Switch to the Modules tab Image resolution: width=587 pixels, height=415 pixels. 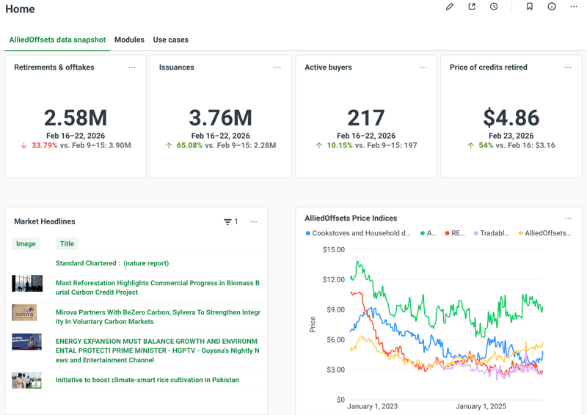tap(129, 40)
